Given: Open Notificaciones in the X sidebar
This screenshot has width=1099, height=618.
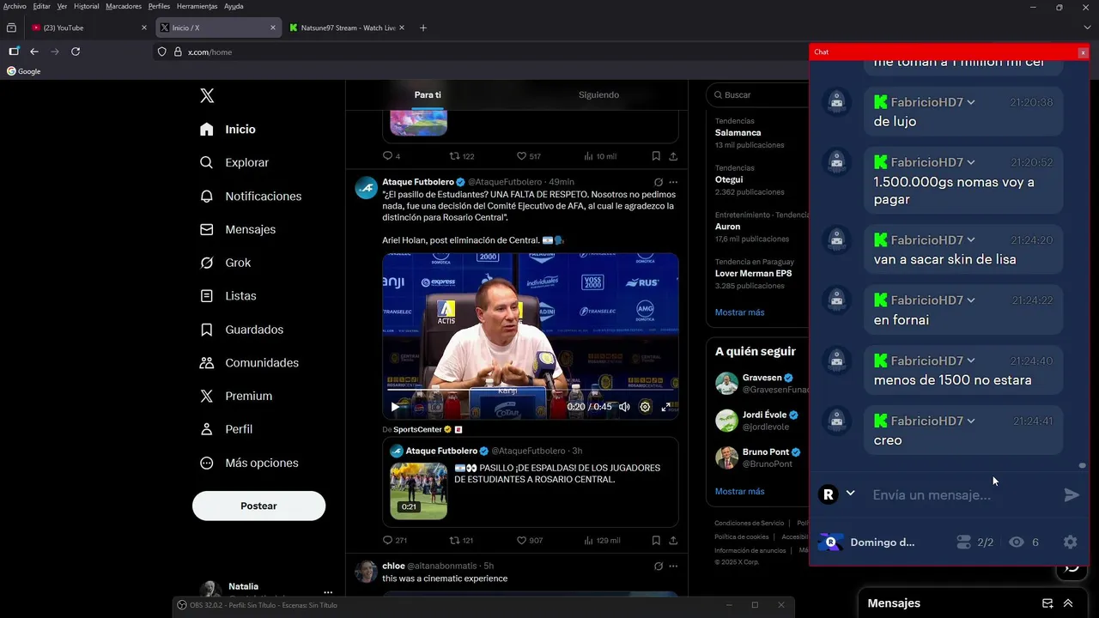Looking at the screenshot, I should click(250, 196).
